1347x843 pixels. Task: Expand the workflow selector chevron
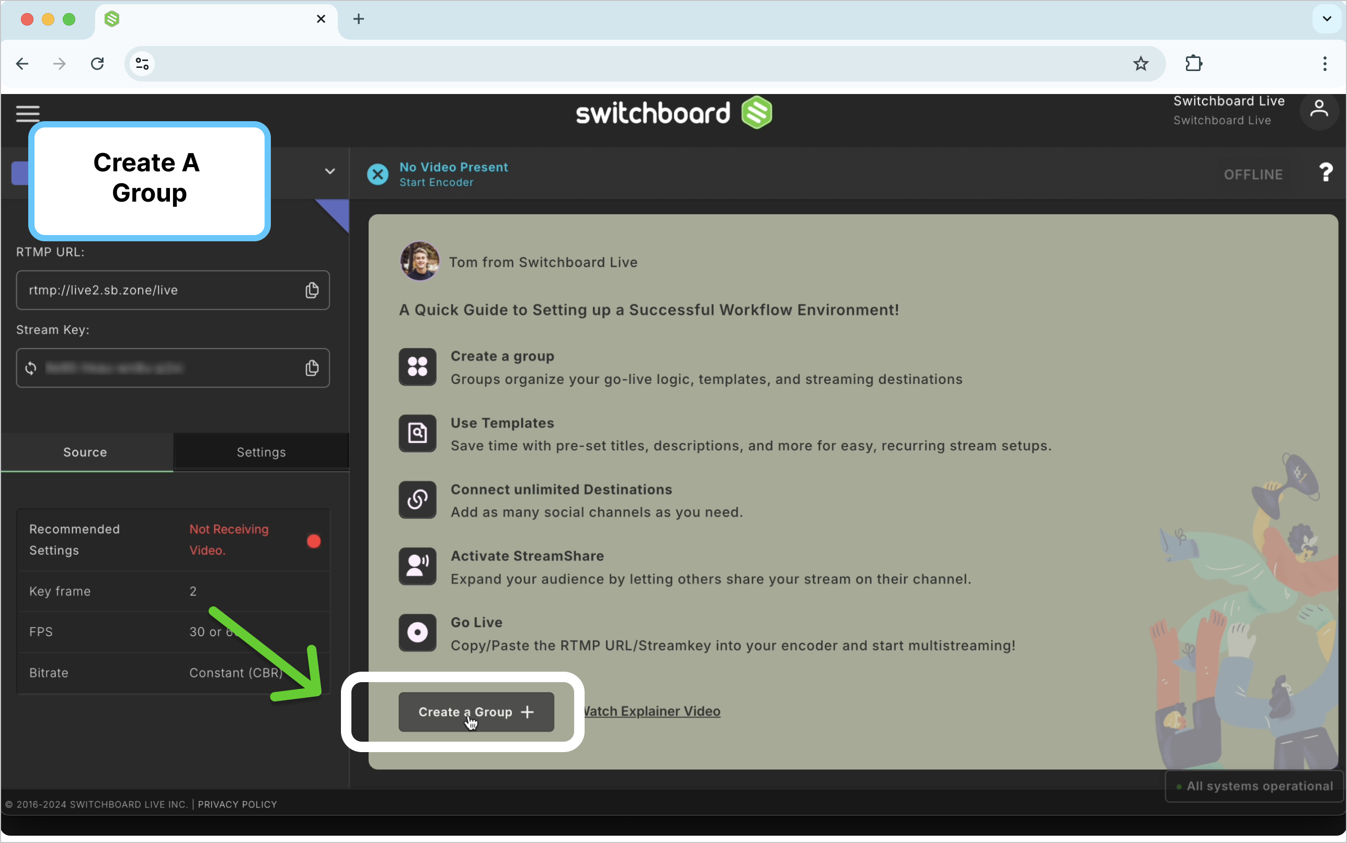click(x=330, y=171)
